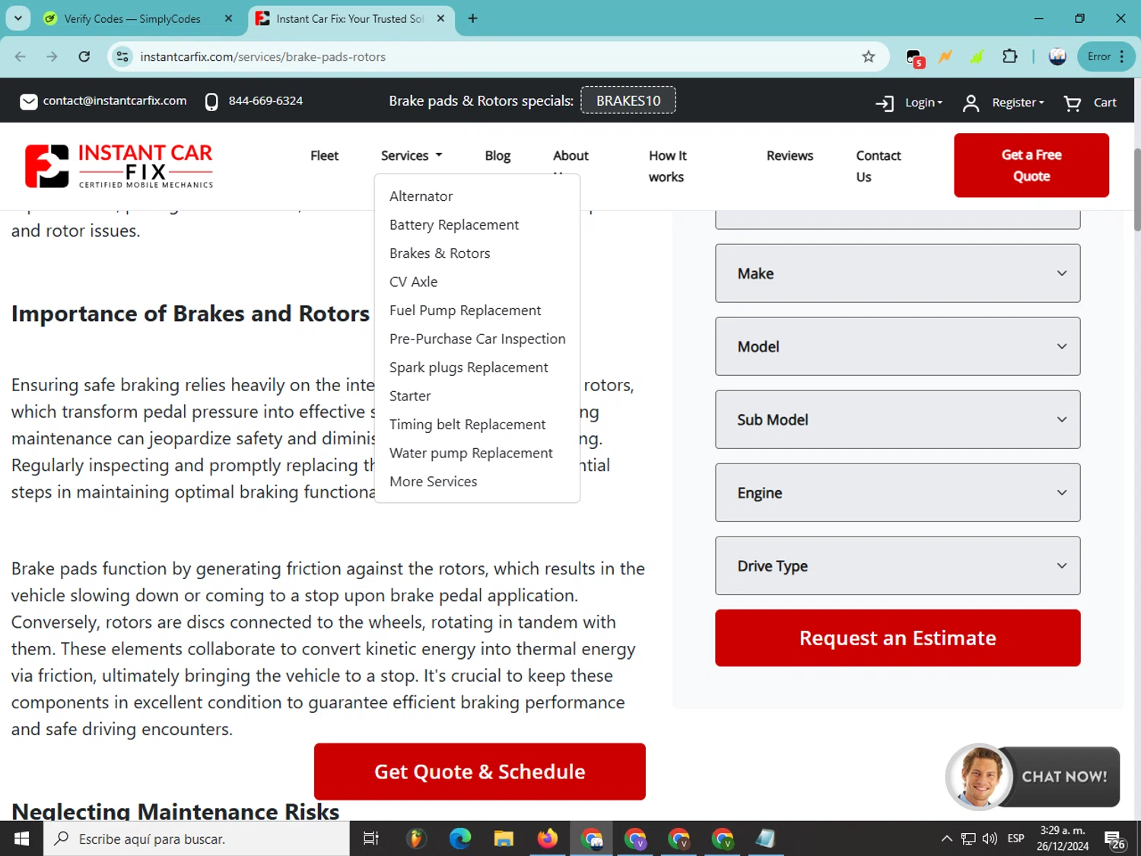1141x856 pixels.
Task: Click the page vertical scrollbar
Action: [1137, 190]
